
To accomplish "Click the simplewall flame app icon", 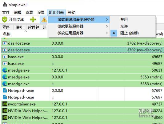I will click(5, 5).
